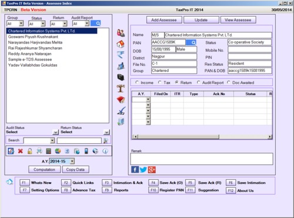
Task: Click the magnifier button beside Audit Report filter
Action: click(96, 24)
